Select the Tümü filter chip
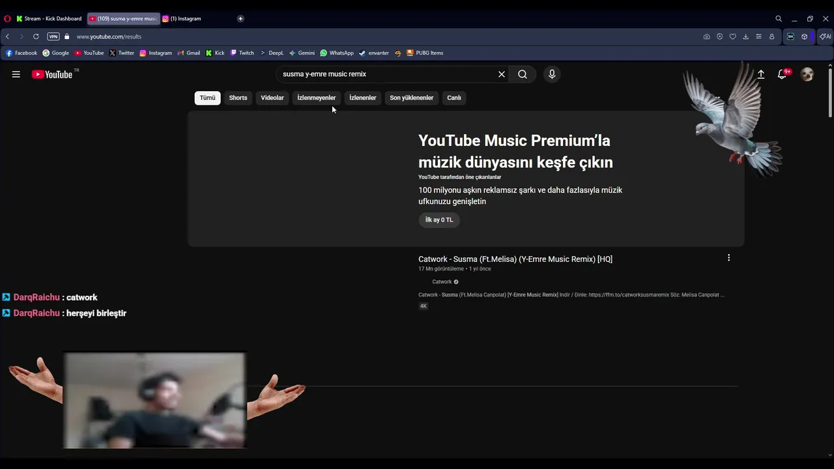The image size is (834, 469). [207, 98]
